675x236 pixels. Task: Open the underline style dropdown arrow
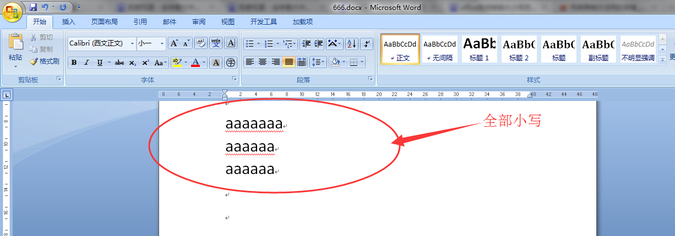pos(109,63)
